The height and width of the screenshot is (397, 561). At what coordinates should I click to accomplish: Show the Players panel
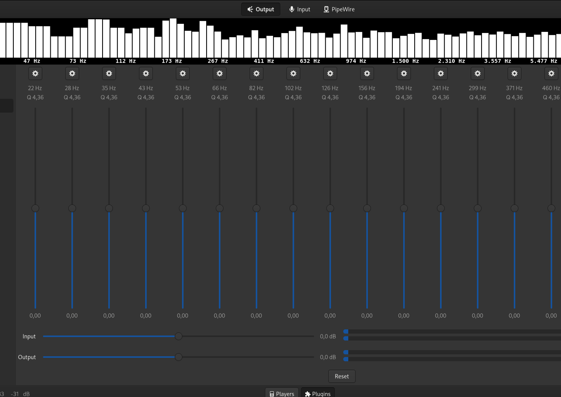pos(282,393)
